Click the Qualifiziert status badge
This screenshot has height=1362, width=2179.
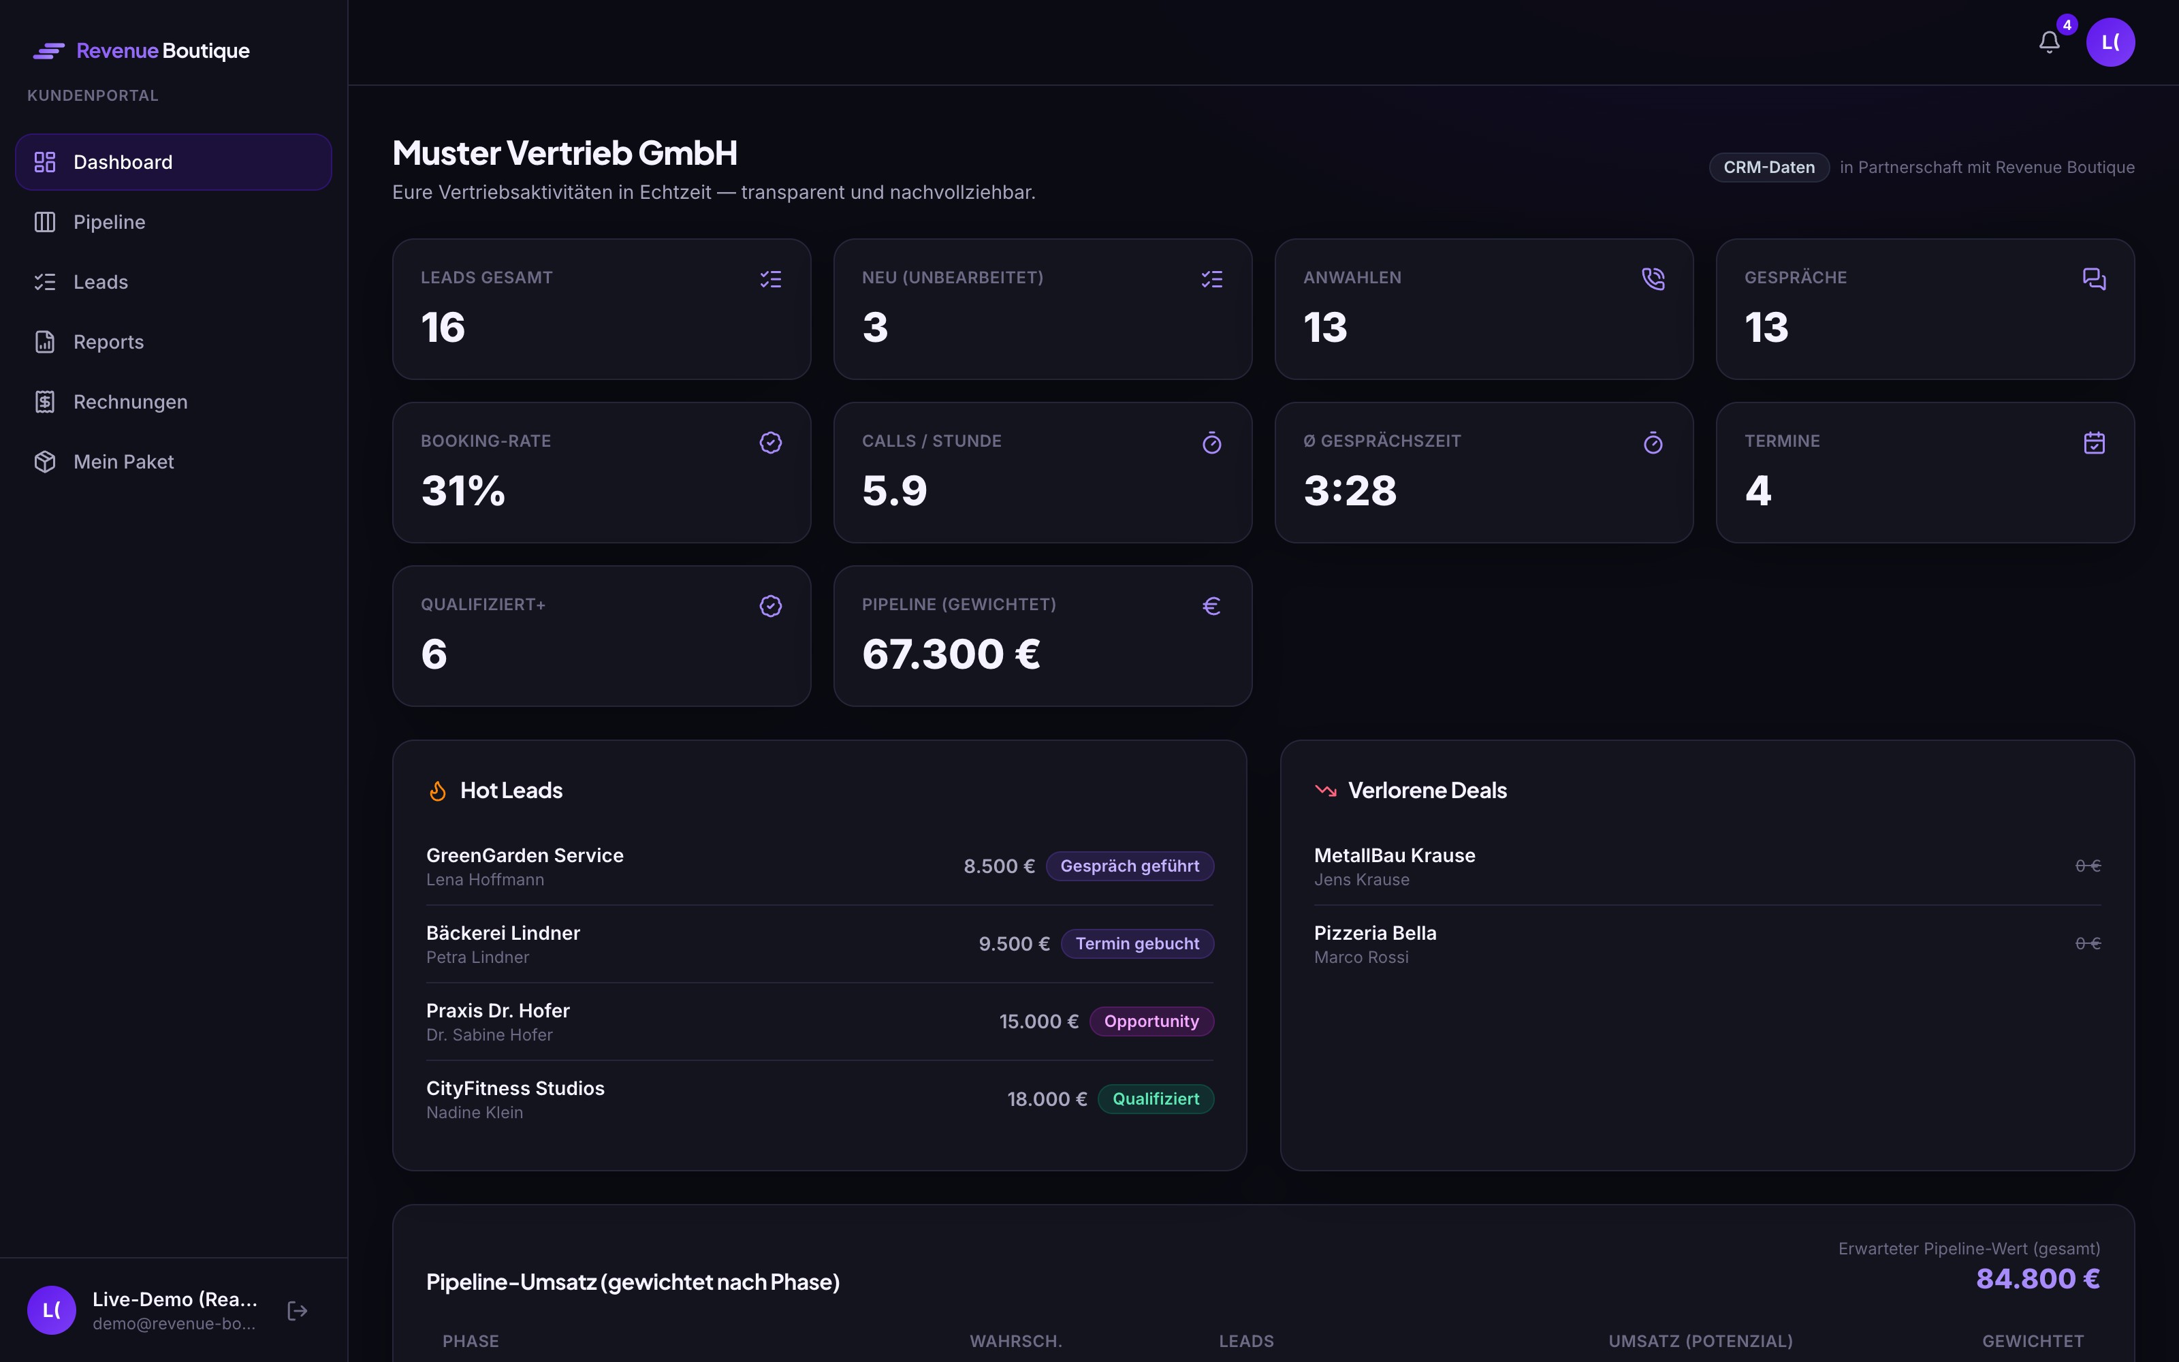coord(1156,1099)
